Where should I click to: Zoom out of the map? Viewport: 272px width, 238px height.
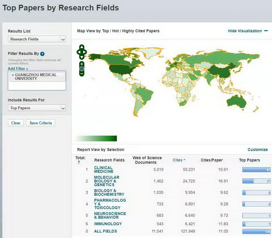(x=82, y=74)
